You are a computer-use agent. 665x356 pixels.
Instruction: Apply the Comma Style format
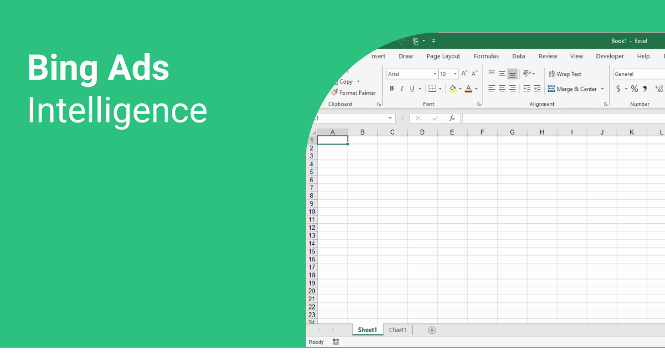pos(644,88)
